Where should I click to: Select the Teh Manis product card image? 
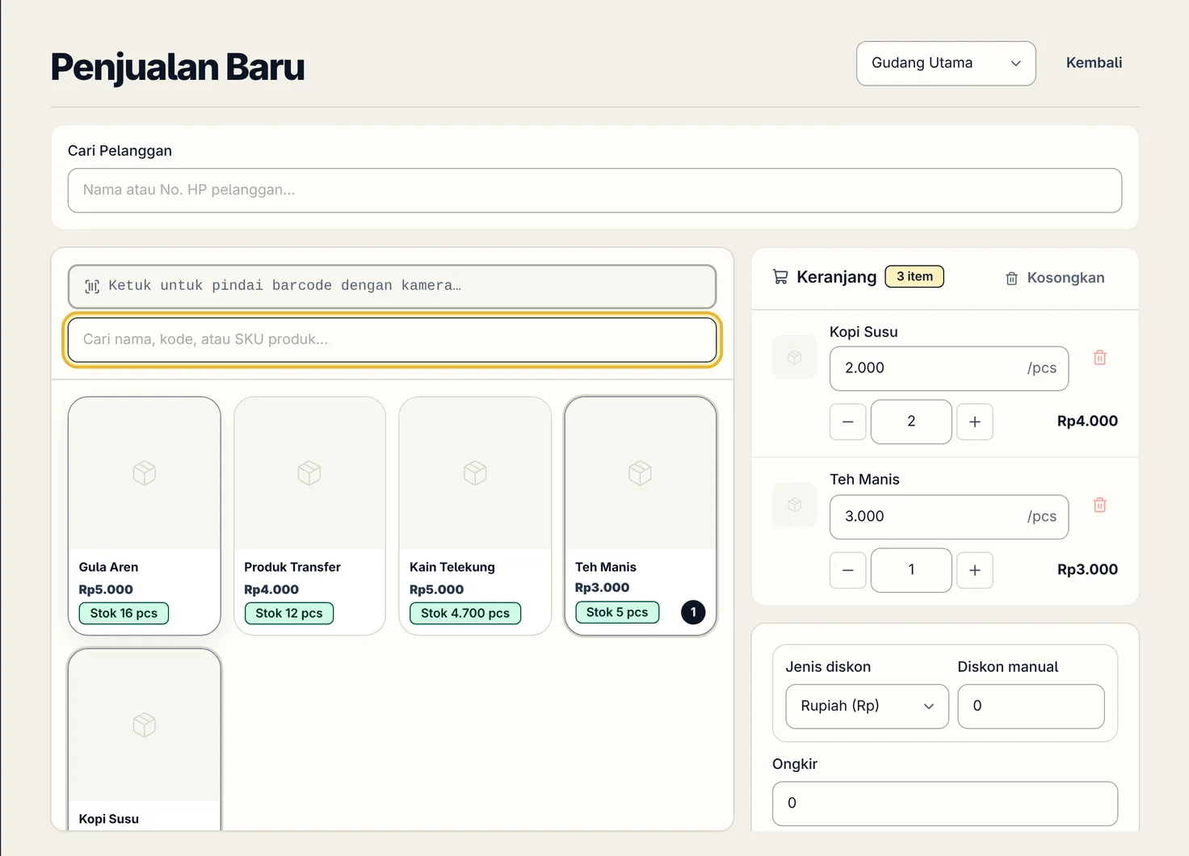click(641, 472)
